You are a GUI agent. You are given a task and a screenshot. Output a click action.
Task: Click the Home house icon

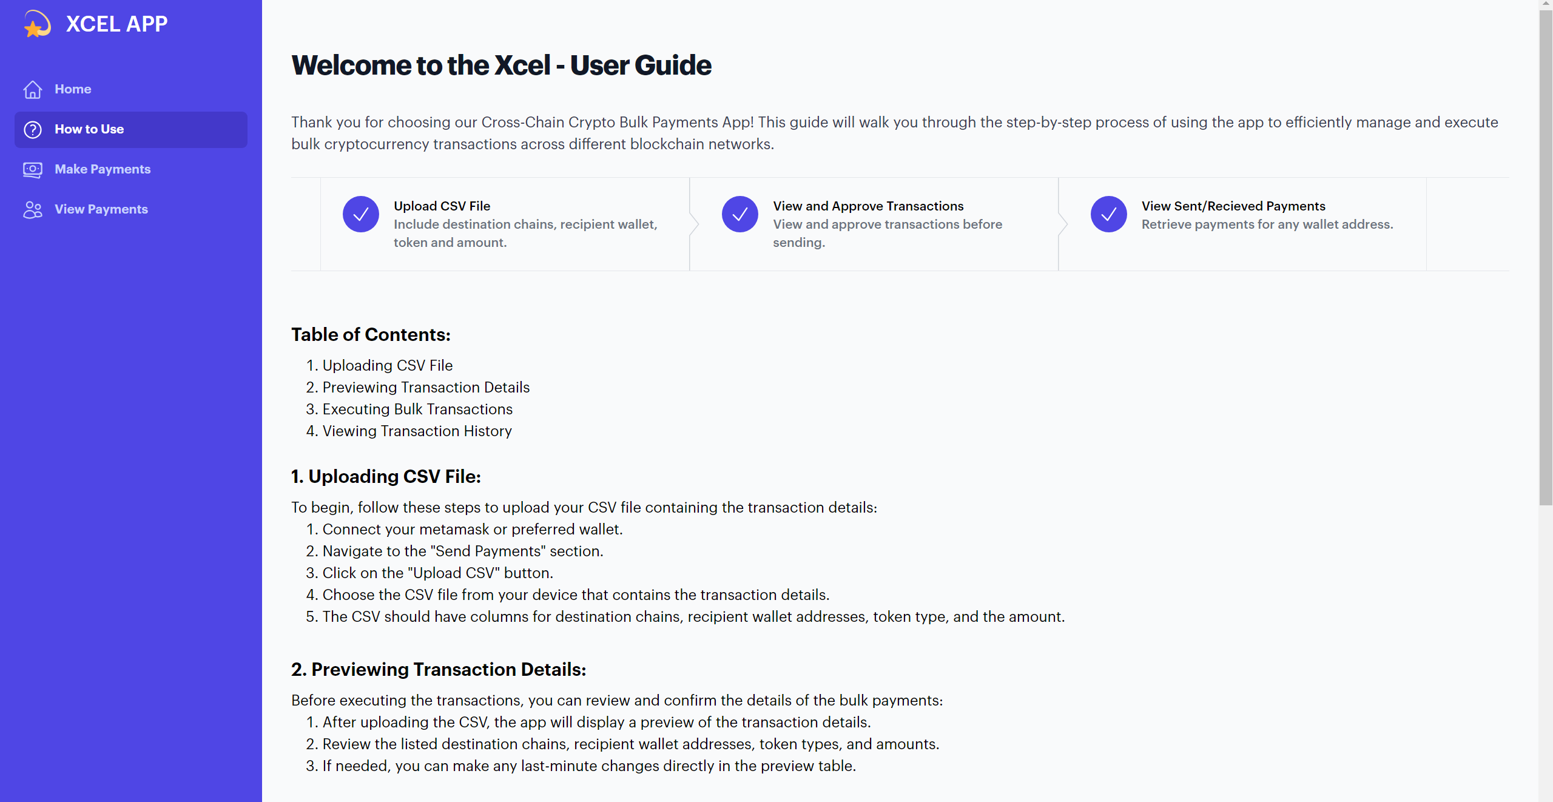point(33,89)
